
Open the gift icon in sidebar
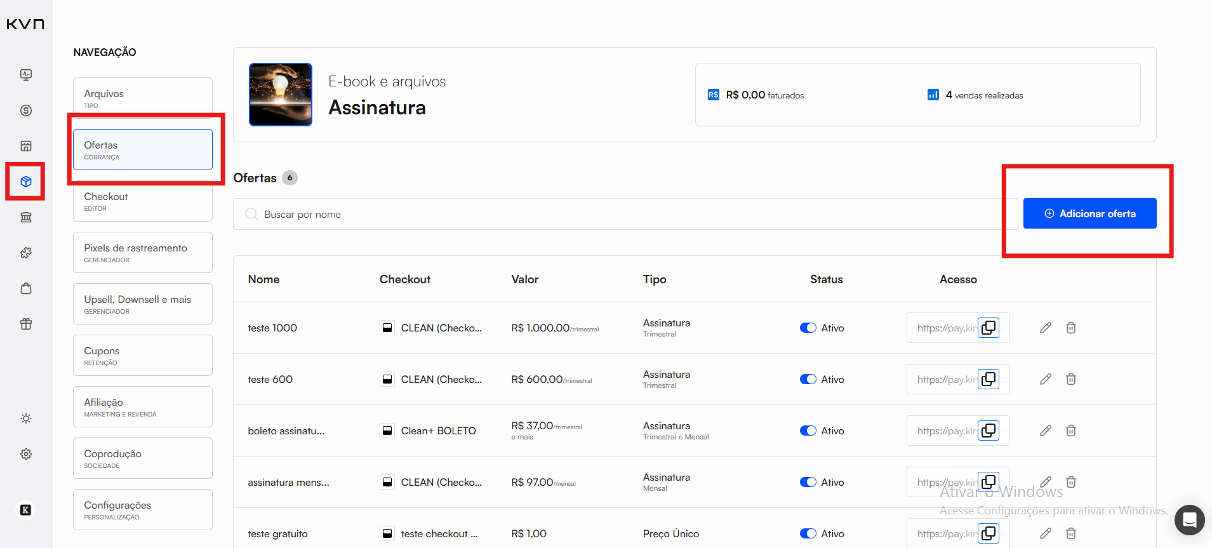click(26, 324)
